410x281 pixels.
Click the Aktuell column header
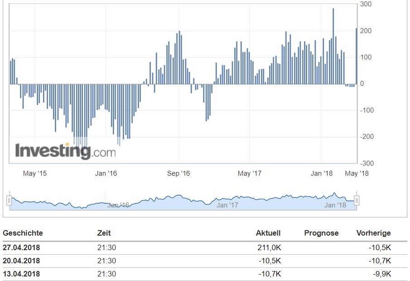269,233
